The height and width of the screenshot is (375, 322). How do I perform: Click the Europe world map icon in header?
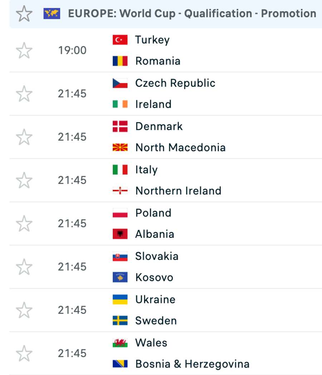point(52,13)
